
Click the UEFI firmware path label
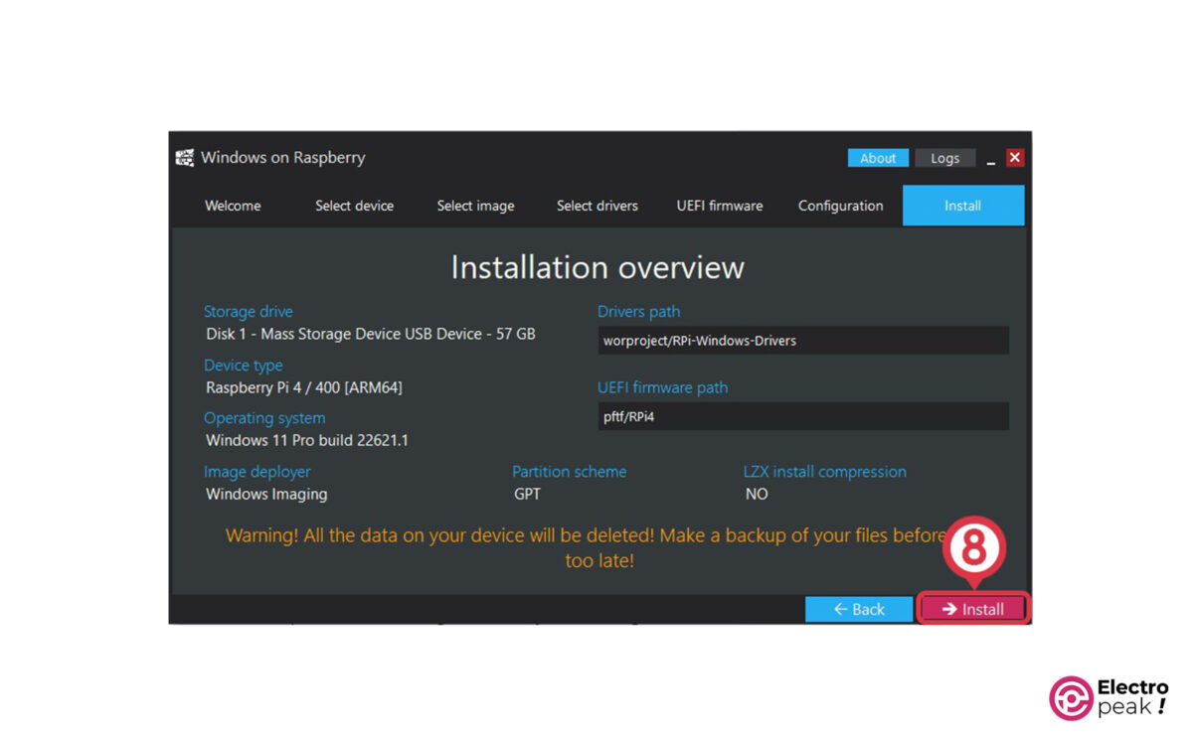(x=663, y=387)
